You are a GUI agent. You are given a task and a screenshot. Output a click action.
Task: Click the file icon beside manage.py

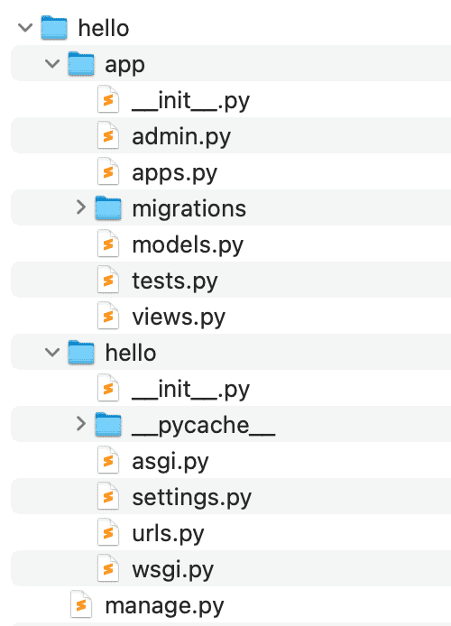click(81, 604)
